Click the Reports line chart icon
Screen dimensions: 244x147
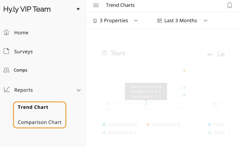click(6, 90)
